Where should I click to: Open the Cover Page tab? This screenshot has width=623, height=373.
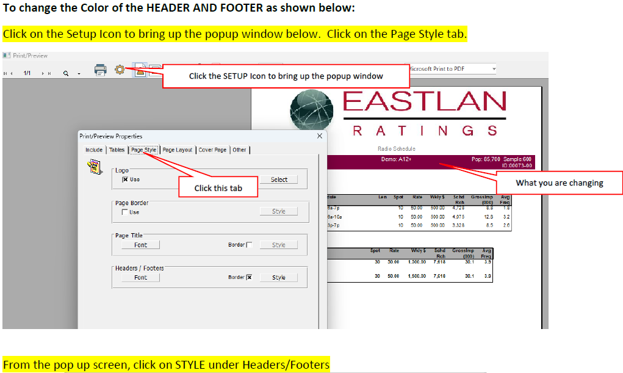pos(212,150)
